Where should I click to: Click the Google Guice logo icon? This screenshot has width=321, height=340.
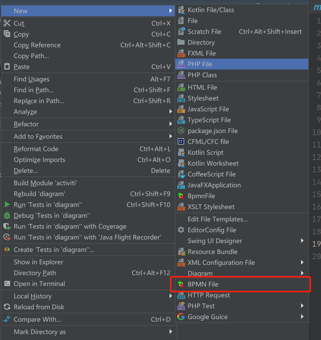pos(181,317)
